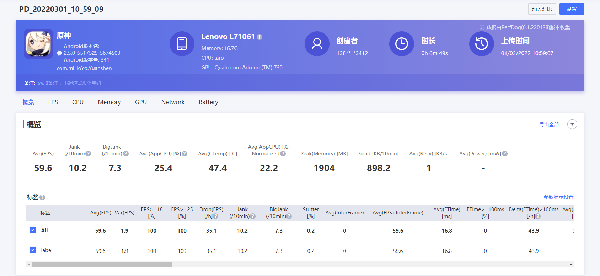
Task: Click the Avg(InterFrame) column header
Action: click(x=344, y=213)
